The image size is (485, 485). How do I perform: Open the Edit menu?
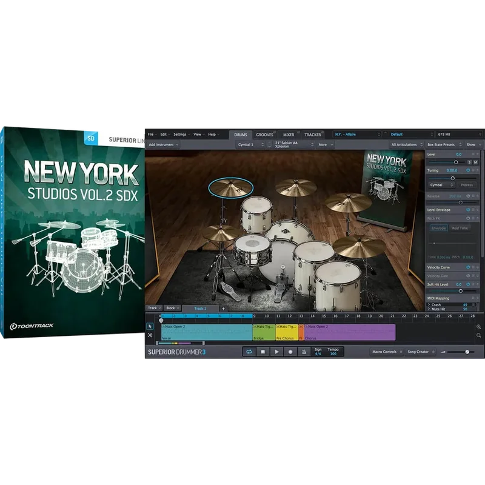165,134
